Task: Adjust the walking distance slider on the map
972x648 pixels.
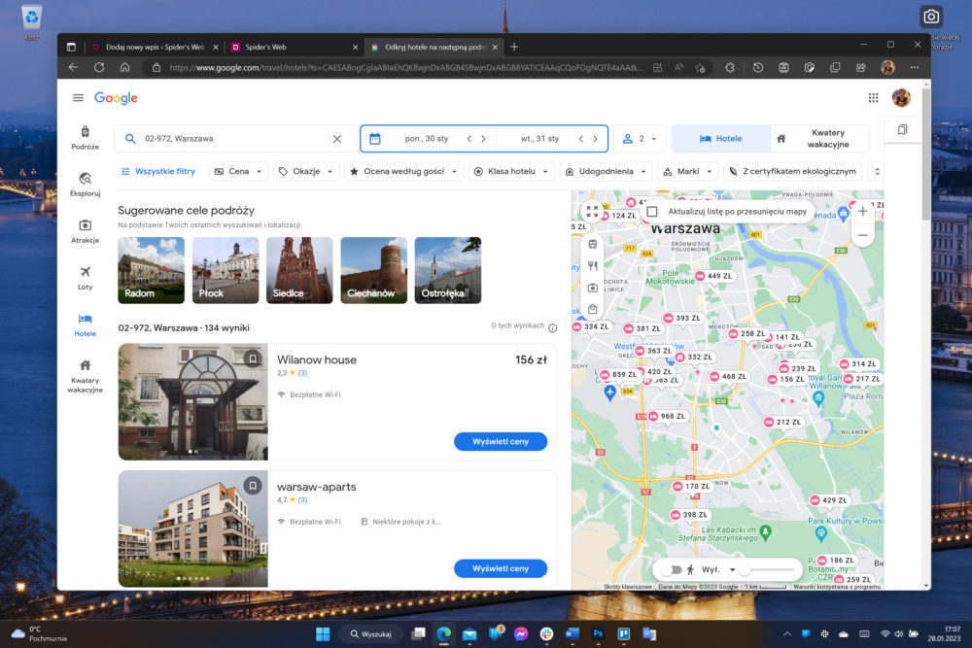Action: 769,569
